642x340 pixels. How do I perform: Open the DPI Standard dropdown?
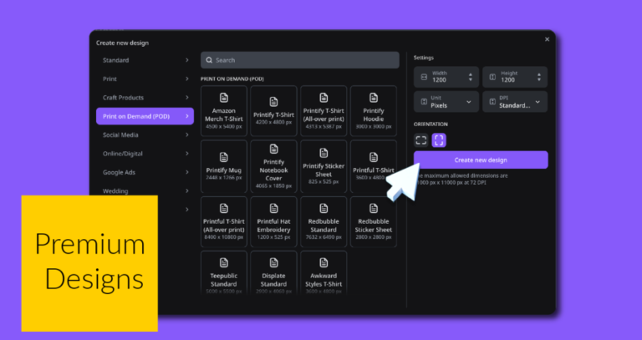click(515, 101)
